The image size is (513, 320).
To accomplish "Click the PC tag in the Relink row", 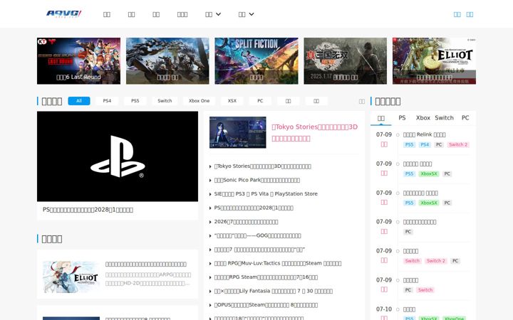I will tap(439, 144).
